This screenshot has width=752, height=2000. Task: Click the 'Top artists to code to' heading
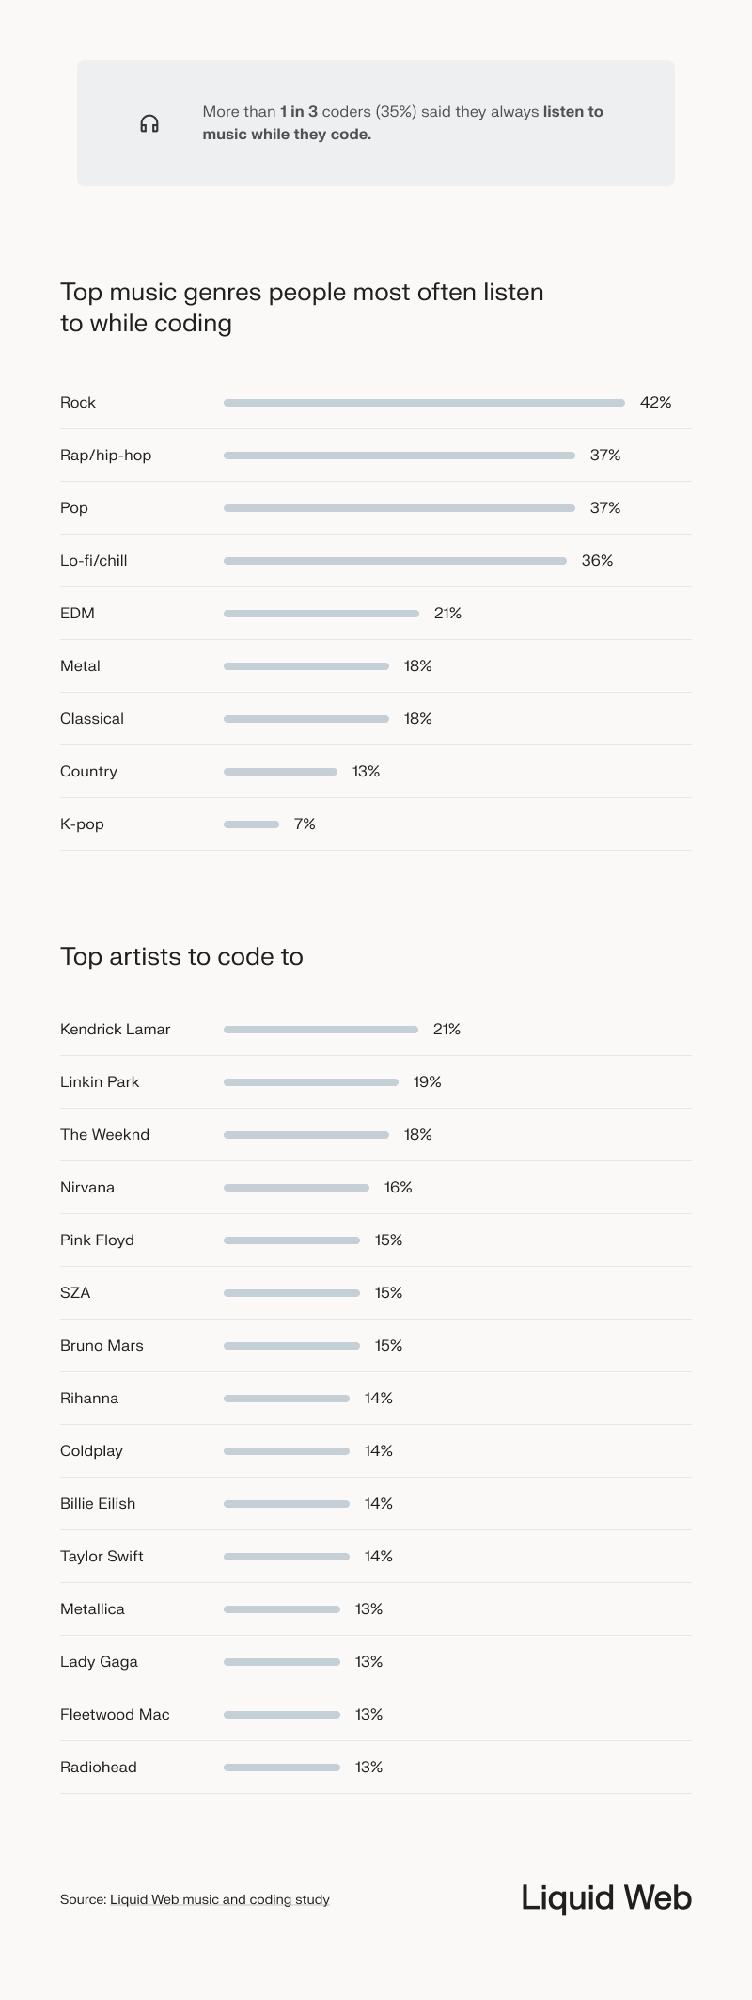pos(181,956)
